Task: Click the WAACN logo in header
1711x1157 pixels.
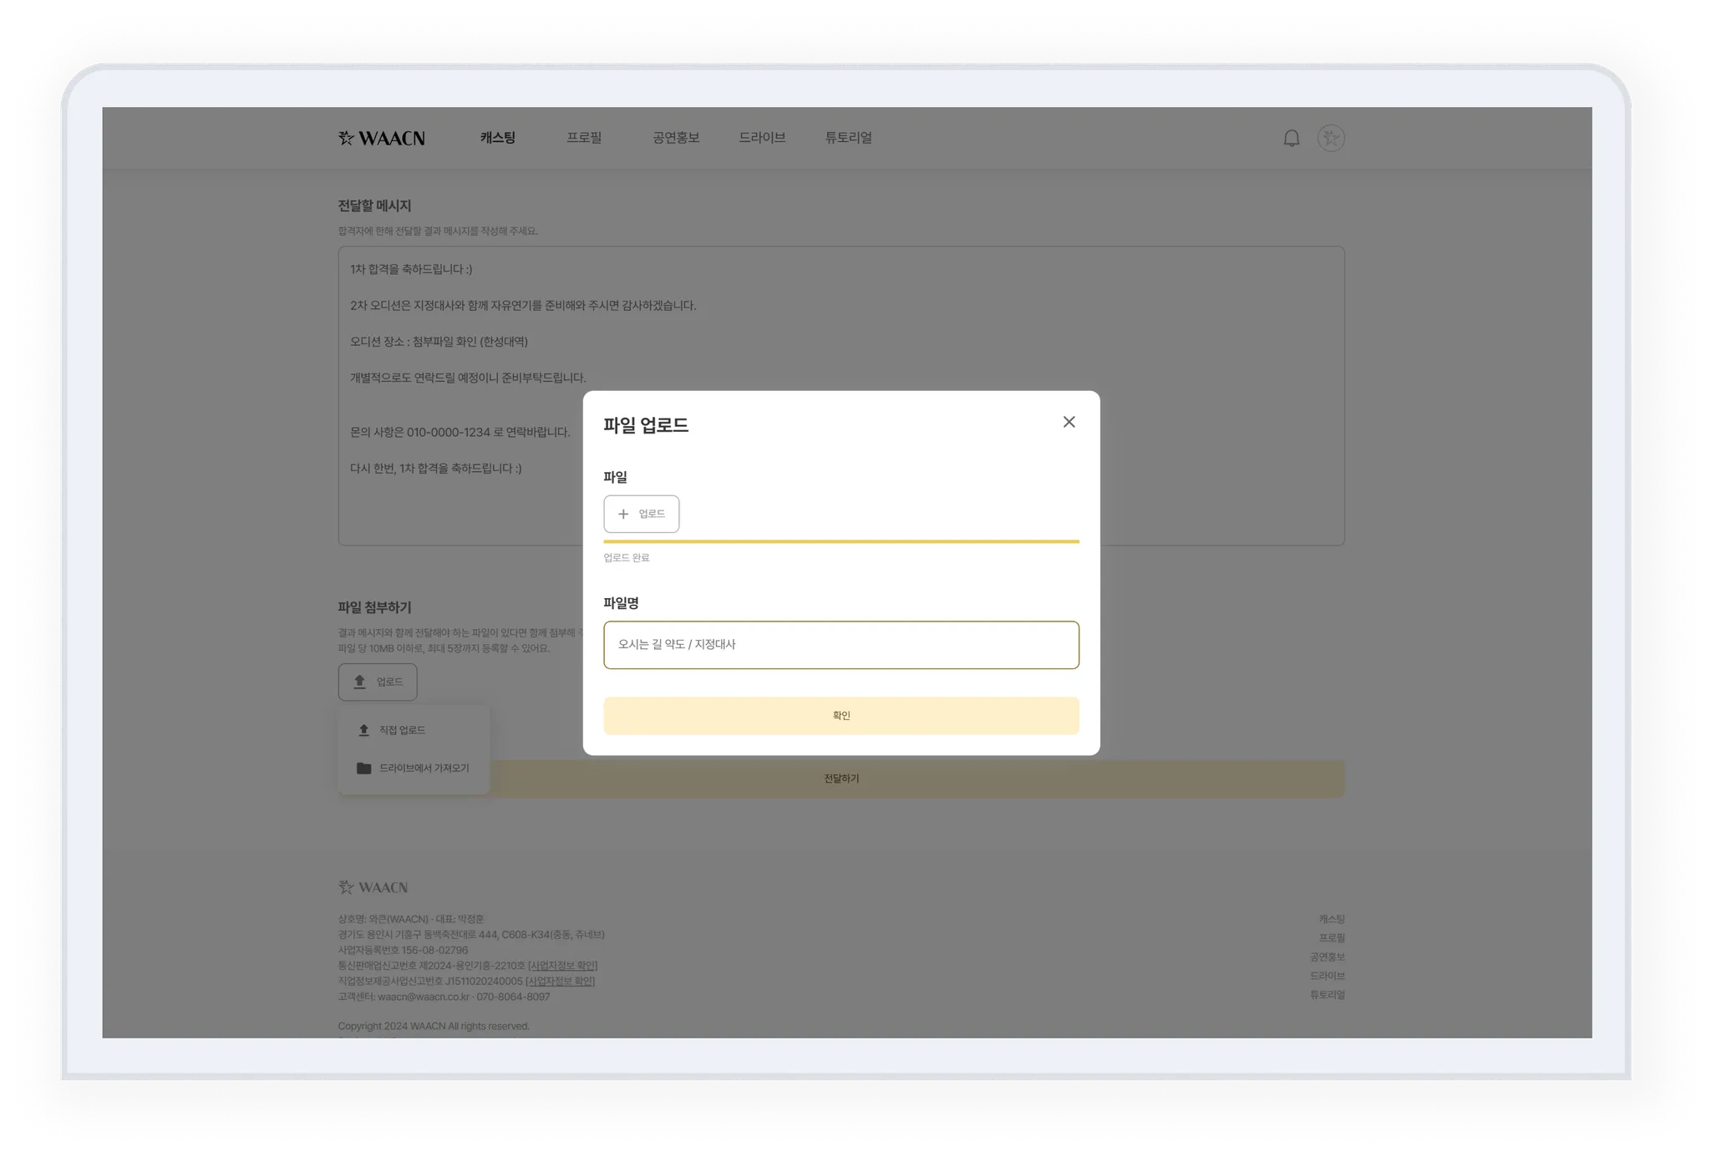Action: 382,139
